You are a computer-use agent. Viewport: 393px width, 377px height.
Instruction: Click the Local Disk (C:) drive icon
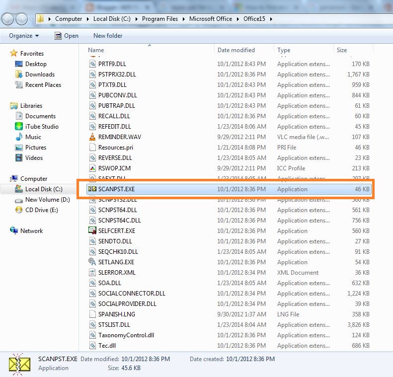click(19, 189)
